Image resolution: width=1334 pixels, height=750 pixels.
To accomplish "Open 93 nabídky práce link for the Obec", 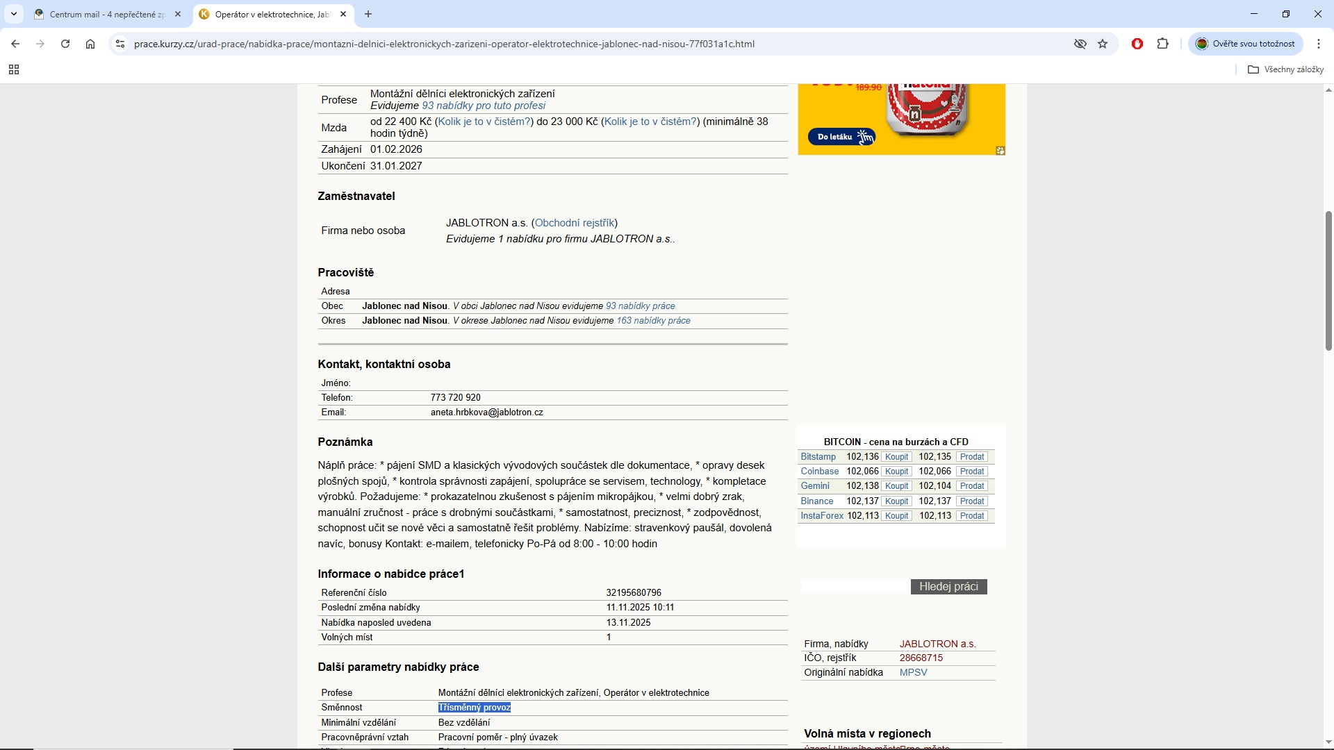I will pyautogui.click(x=641, y=306).
